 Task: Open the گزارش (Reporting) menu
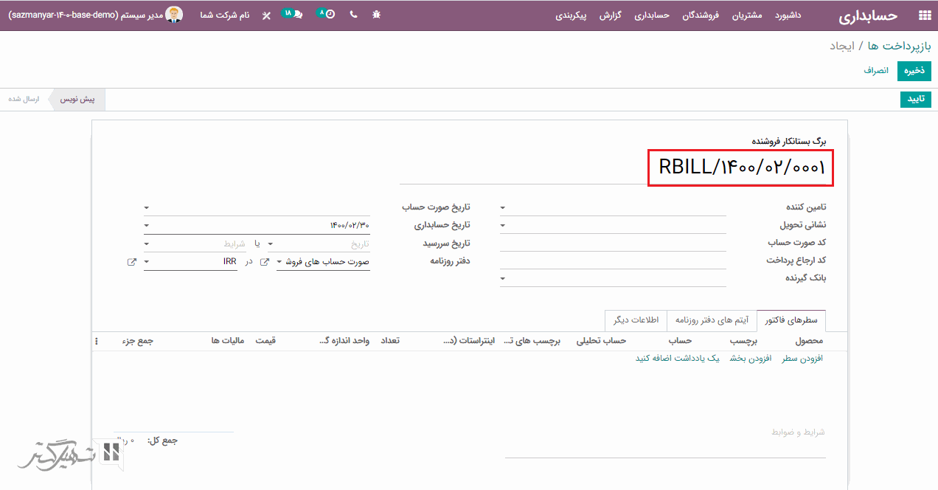click(x=611, y=15)
